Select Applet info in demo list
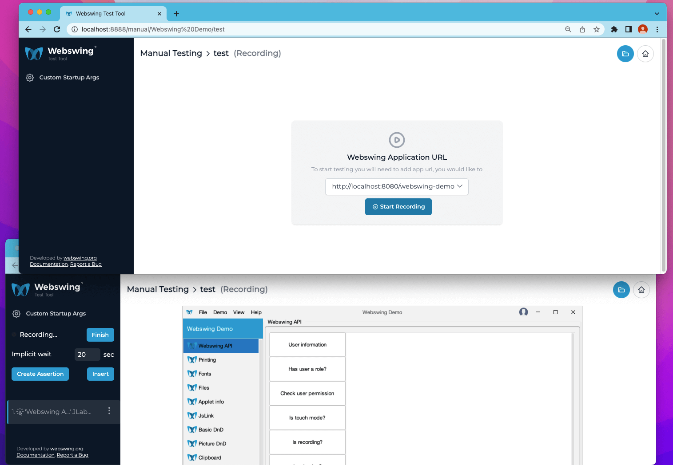This screenshot has width=673, height=465. [221, 402]
